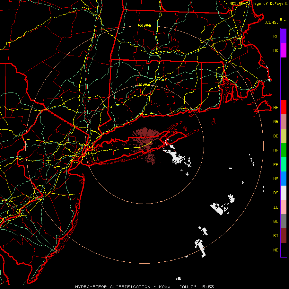Click the HR legend label
The width and height of the screenshot is (289, 289).
[276, 150]
